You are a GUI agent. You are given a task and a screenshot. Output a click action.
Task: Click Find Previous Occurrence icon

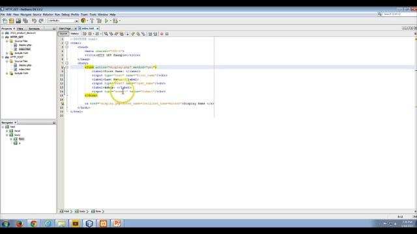[x=111, y=34]
